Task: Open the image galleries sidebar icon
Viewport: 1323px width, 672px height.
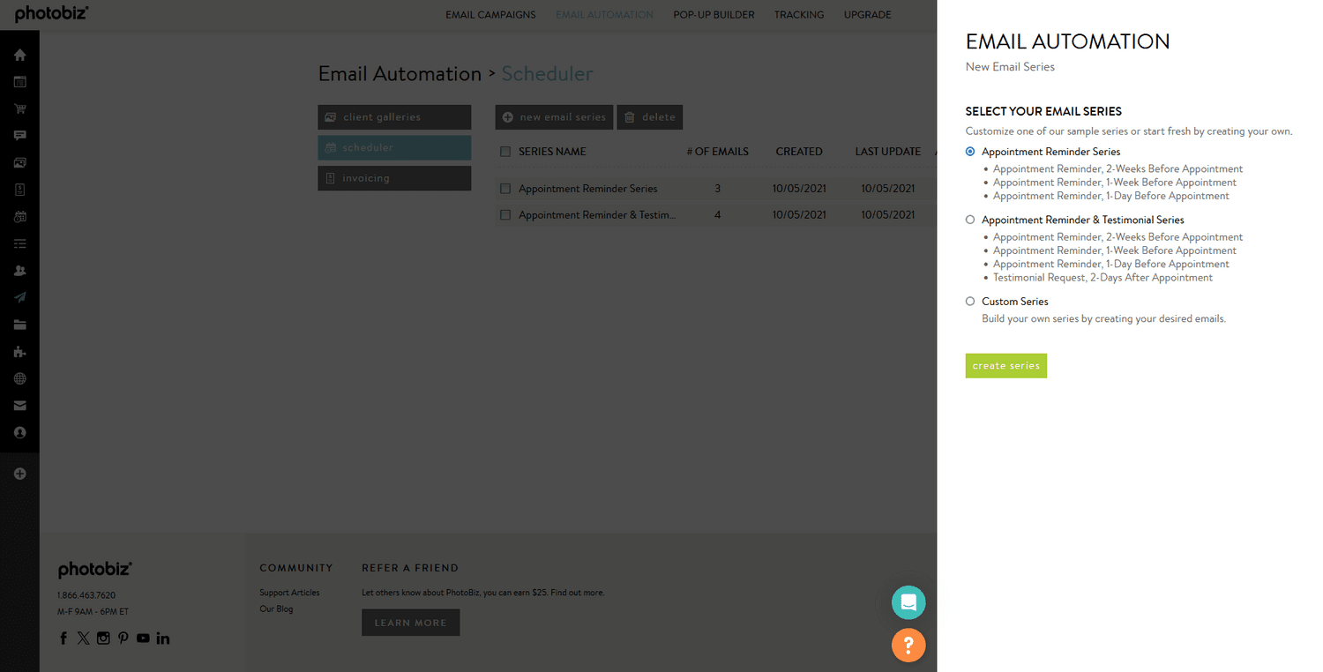Action: pos(19,162)
